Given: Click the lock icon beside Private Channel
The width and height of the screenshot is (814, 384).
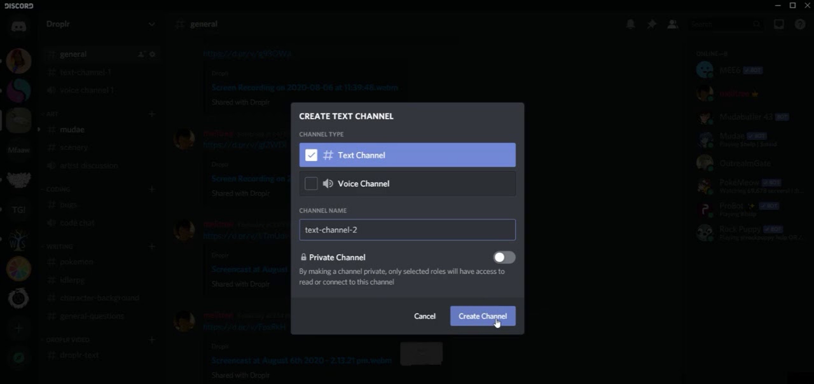Looking at the screenshot, I should 303,257.
